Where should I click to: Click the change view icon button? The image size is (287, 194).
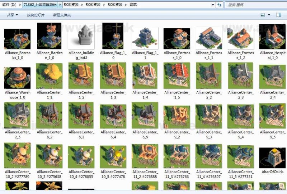(x=263, y=15)
